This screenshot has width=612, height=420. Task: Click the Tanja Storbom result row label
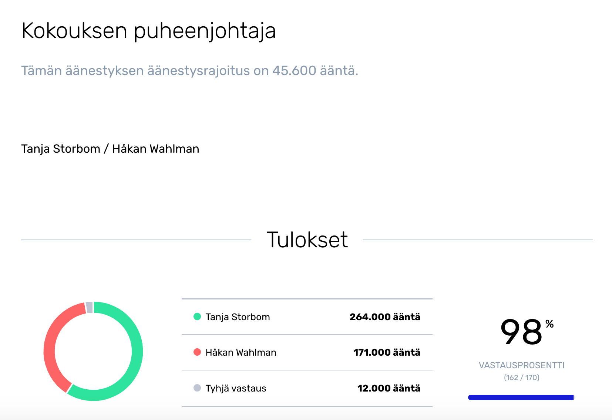[238, 317]
